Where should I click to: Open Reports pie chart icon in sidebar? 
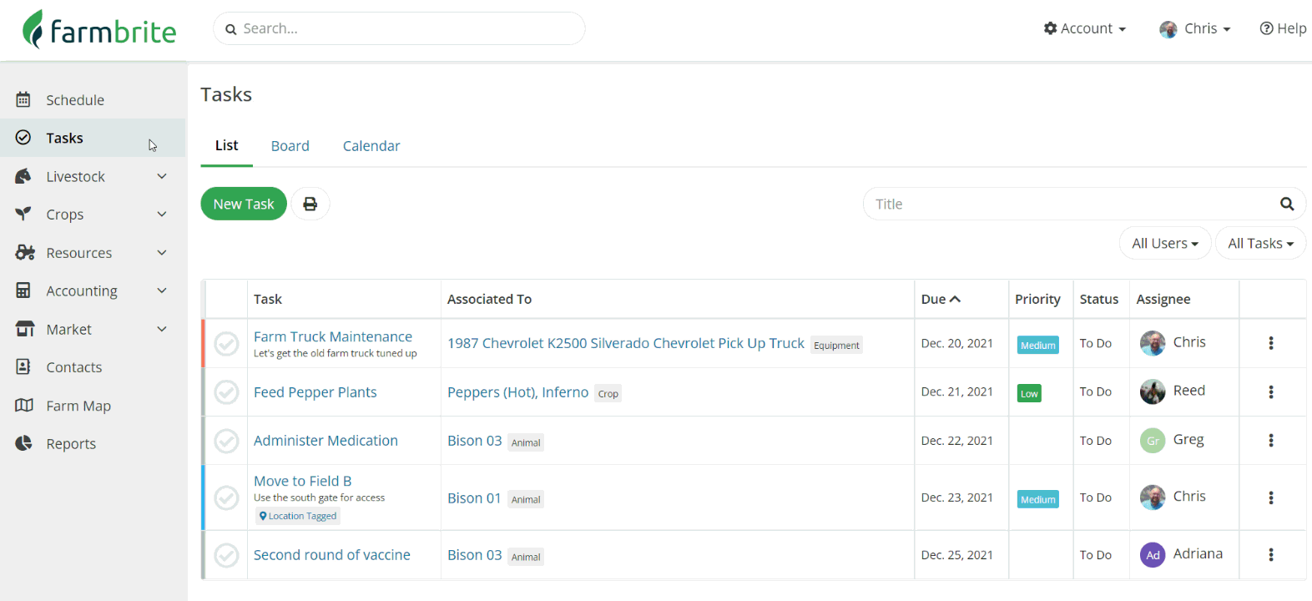click(23, 443)
